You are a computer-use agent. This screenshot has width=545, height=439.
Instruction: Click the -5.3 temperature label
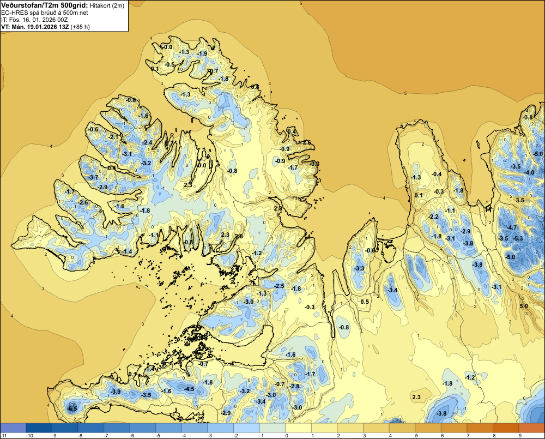518,238
